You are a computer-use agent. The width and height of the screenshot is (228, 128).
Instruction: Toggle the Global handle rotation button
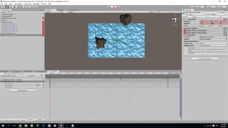tap(34, 7)
